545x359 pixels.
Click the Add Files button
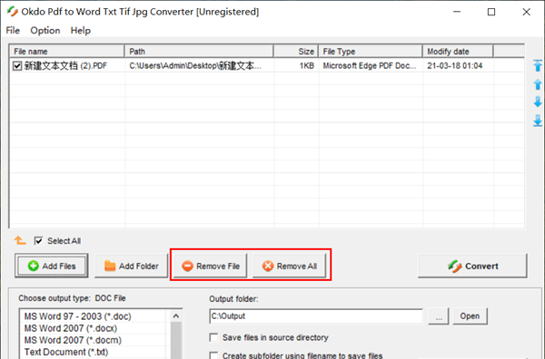52,266
